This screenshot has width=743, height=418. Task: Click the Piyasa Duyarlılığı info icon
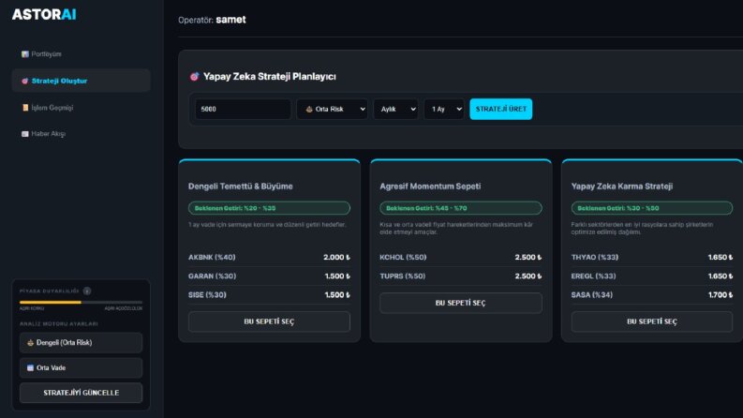87,291
